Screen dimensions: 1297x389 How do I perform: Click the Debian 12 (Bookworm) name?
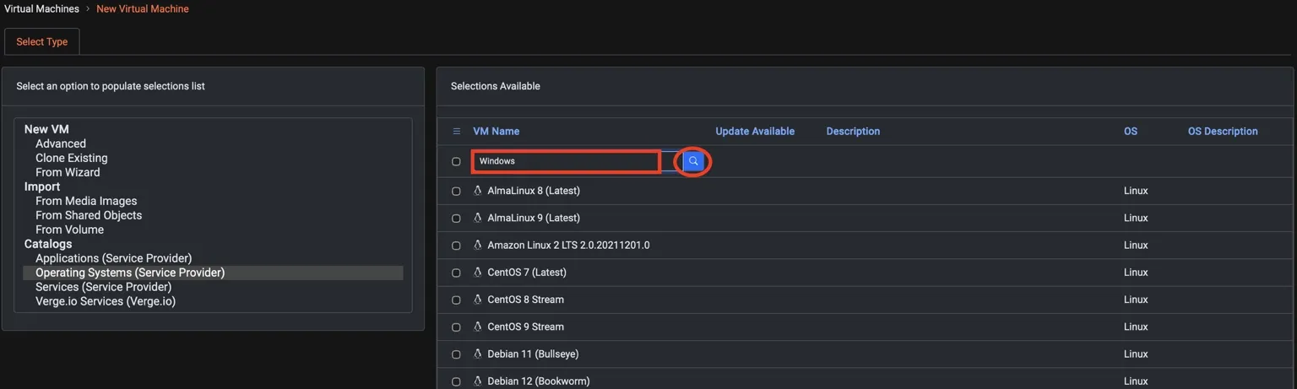coord(539,381)
